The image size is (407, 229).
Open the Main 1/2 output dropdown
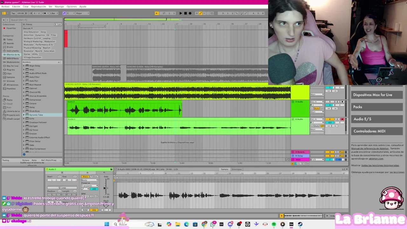tap(317, 159)
